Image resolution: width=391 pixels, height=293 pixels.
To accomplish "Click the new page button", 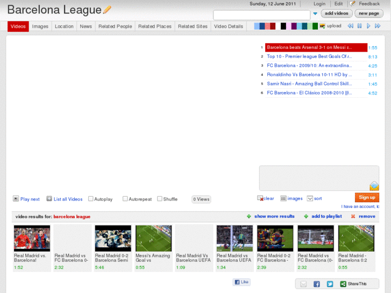I will pos(369,13).
